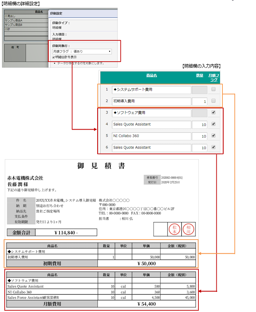256x312 pixels.
Task: Click the ◆ソフトウェア費用 product name field
Action: point(151,113)
